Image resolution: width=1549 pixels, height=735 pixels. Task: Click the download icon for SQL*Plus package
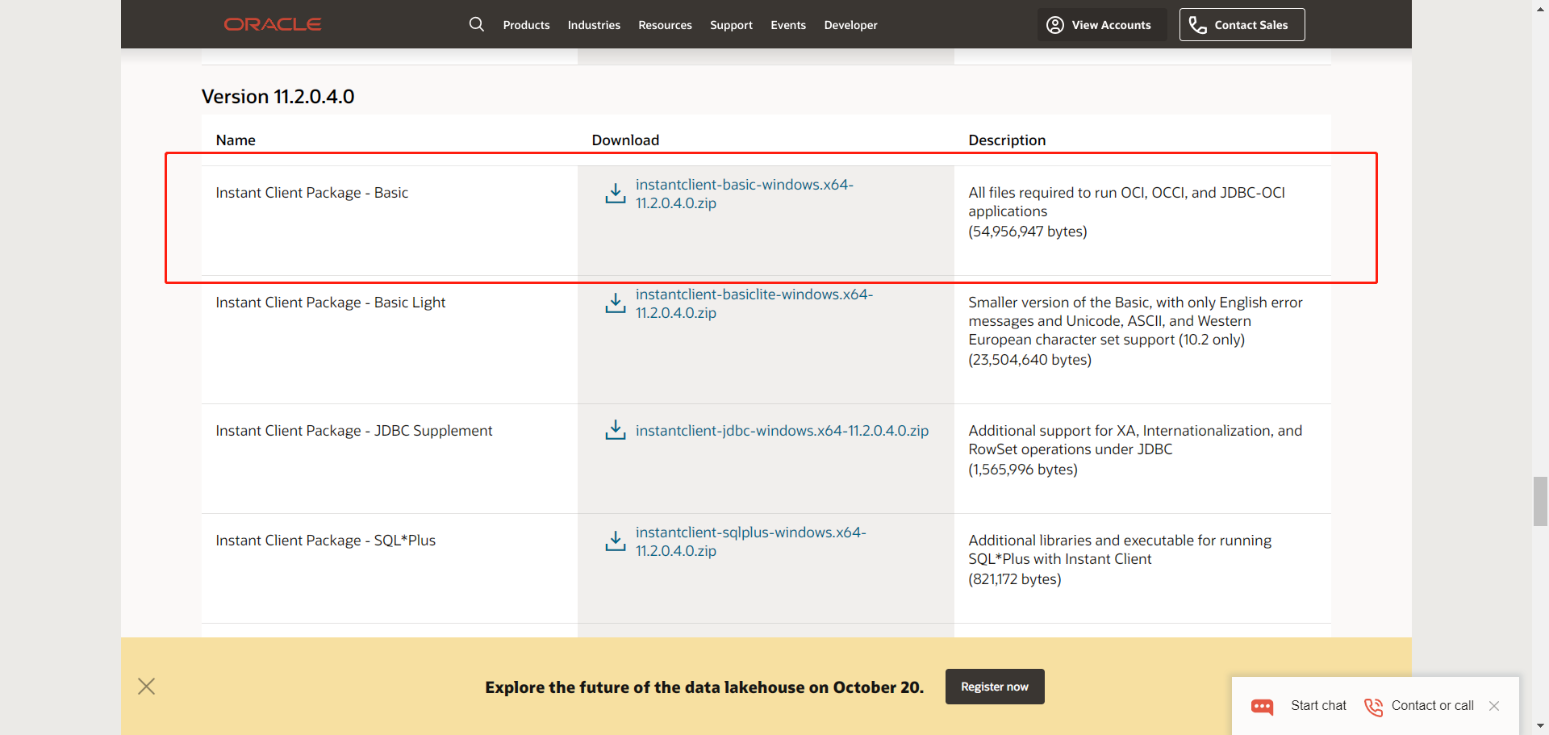(615, 541)
